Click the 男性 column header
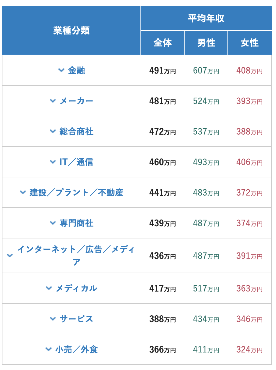Viewport: 276px width, 370px height. 206,43
